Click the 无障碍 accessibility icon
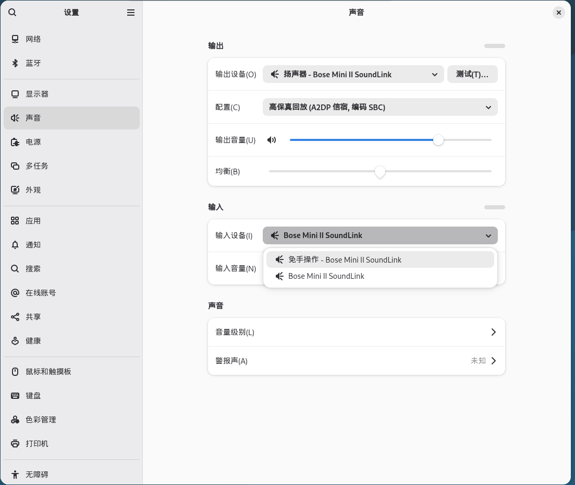 pyautogui.click(x=15, y=475)
